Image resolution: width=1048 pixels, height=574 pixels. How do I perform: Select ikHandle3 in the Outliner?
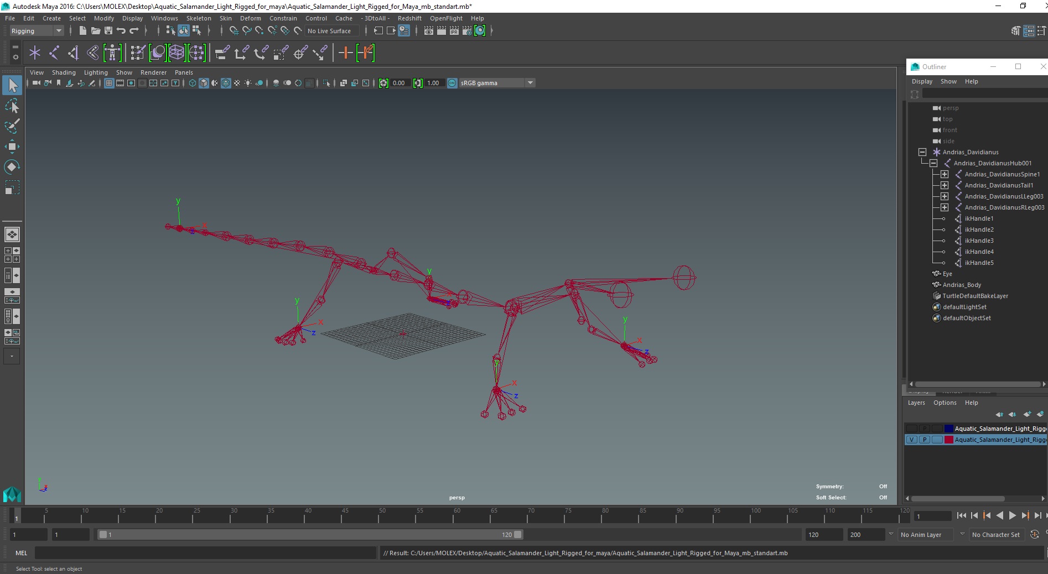coord(979,241)
